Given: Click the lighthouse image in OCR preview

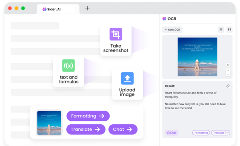Looking at the screenshot, I should click(197, 57).
